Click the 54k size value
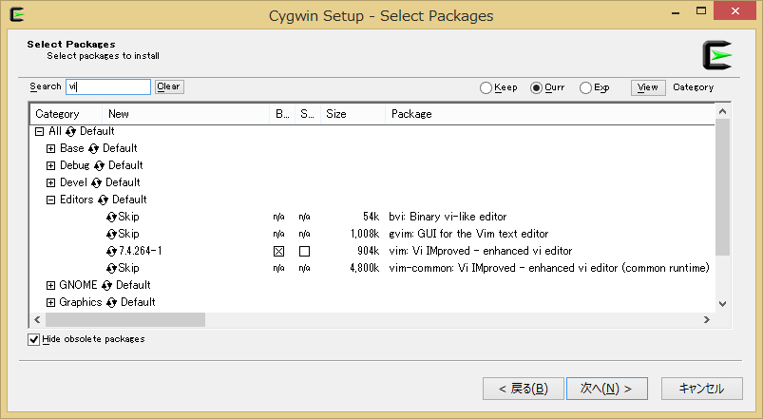The width and height of the screenshot is (763, 419). 371,217
